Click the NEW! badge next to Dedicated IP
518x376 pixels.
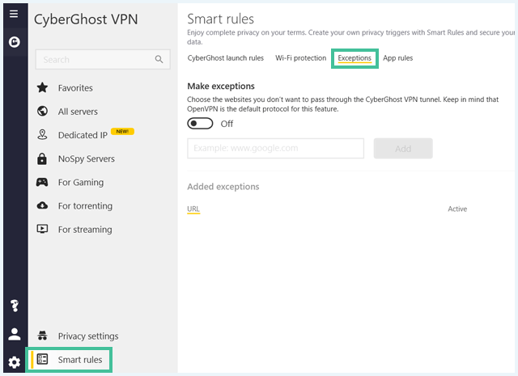pyautogui.click(x=122, y=131)
